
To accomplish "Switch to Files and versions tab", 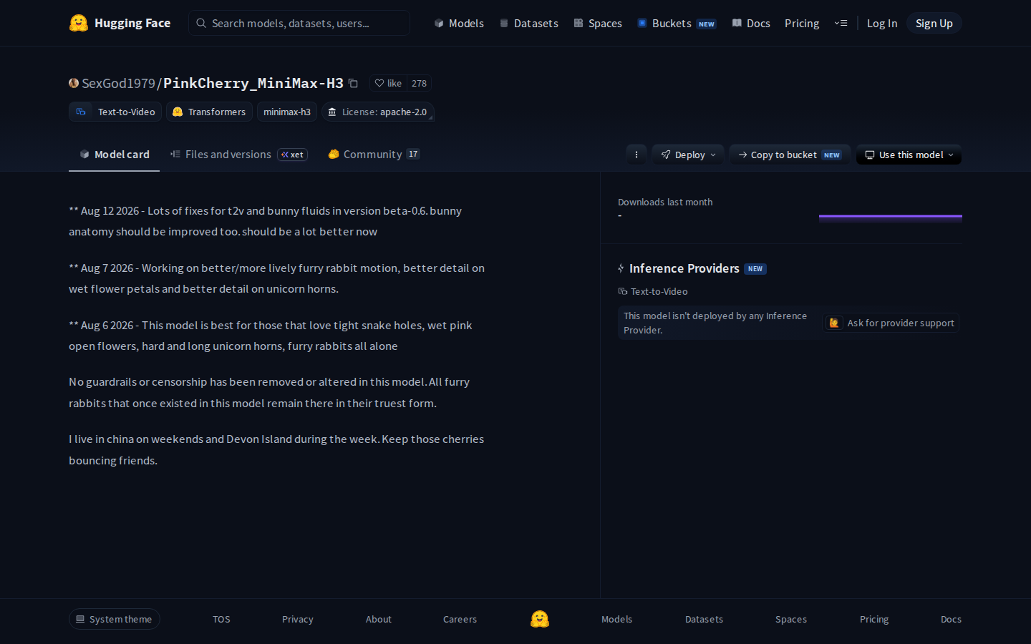I will coord(238,154).
